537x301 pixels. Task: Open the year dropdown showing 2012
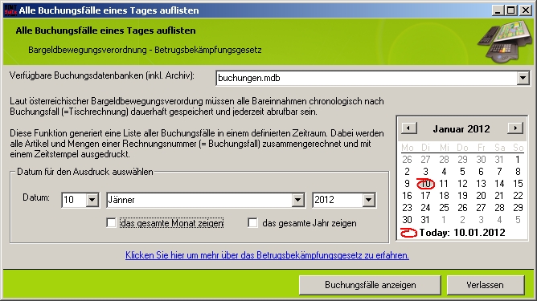click(368, 200)
